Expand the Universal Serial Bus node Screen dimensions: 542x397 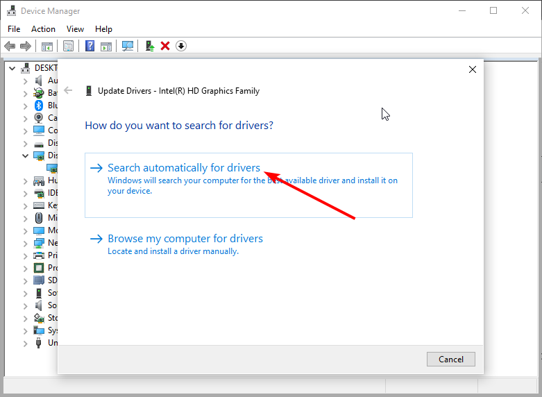[25, 344]
